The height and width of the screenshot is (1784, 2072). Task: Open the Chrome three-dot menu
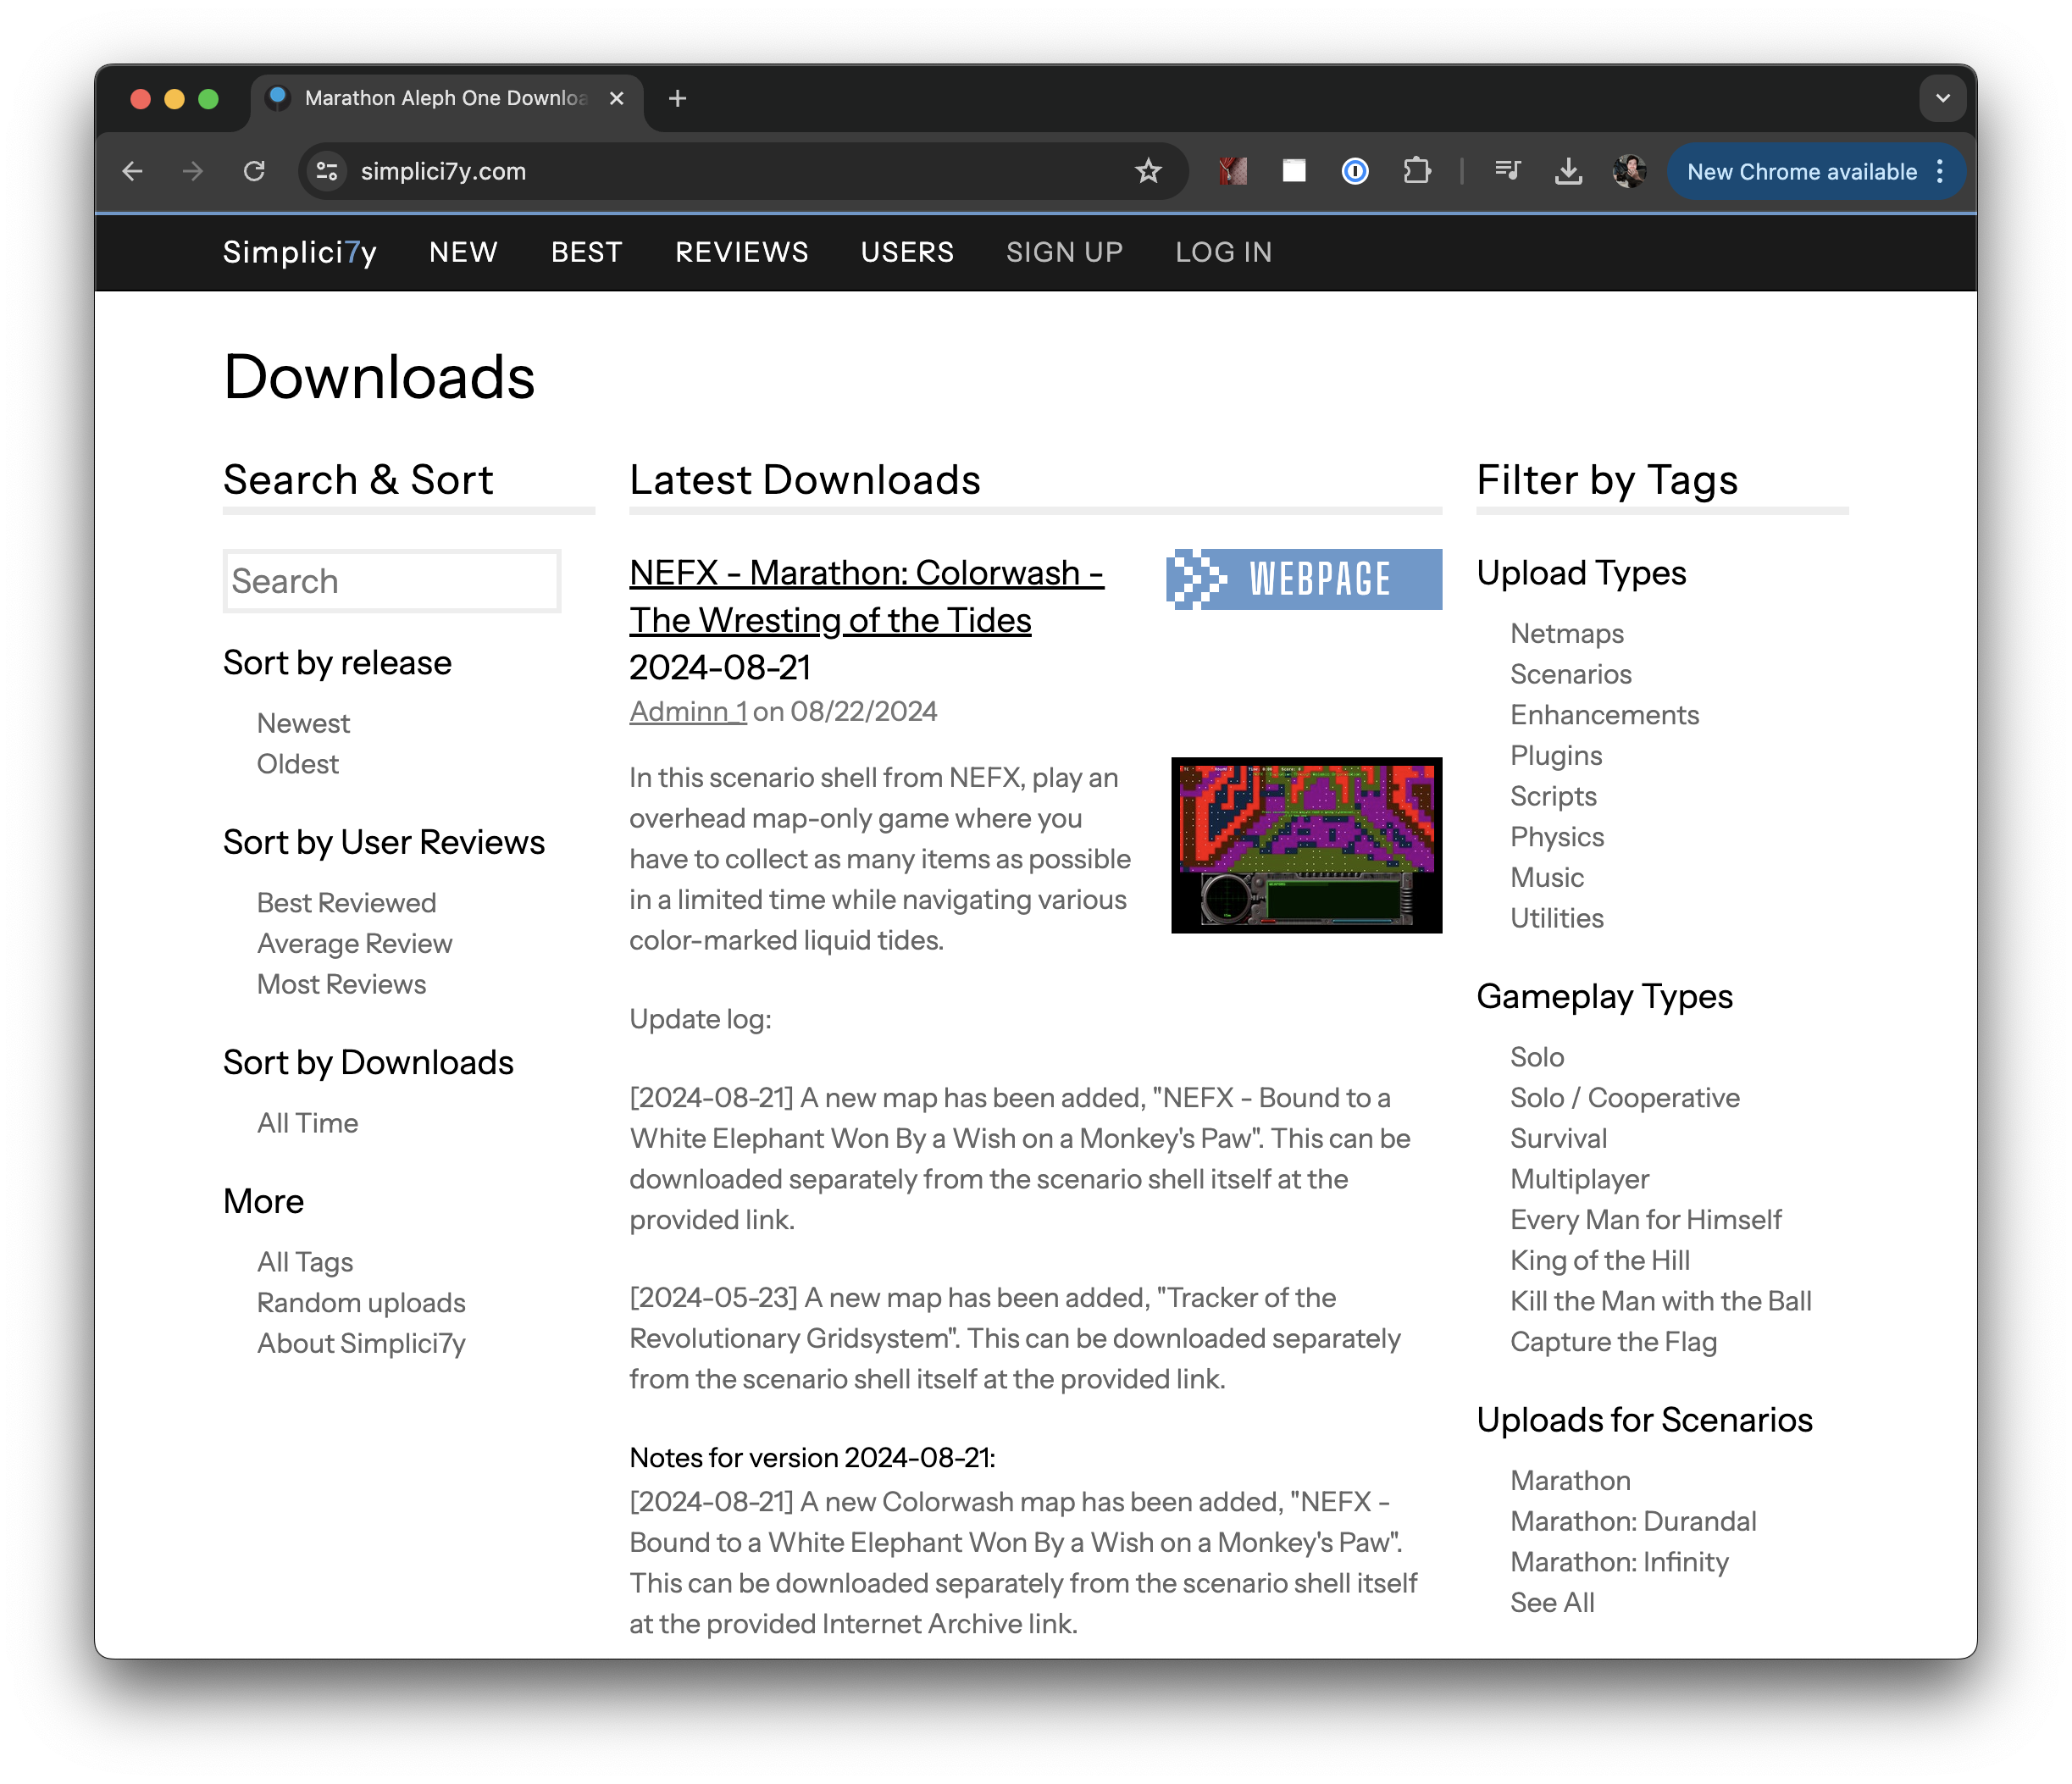tap(1940, 171)
